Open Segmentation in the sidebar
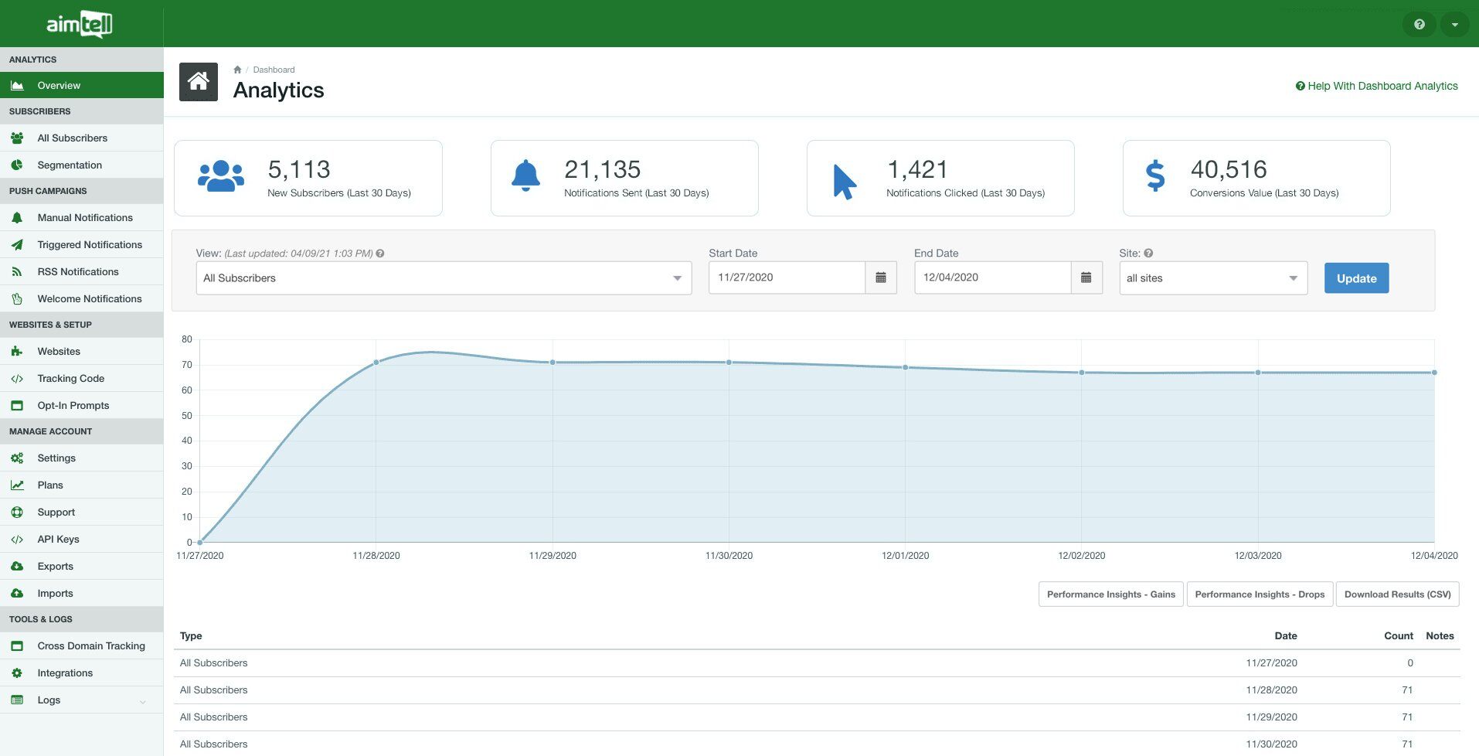This screenshot has width=1479, height=756. coord(70,165)
